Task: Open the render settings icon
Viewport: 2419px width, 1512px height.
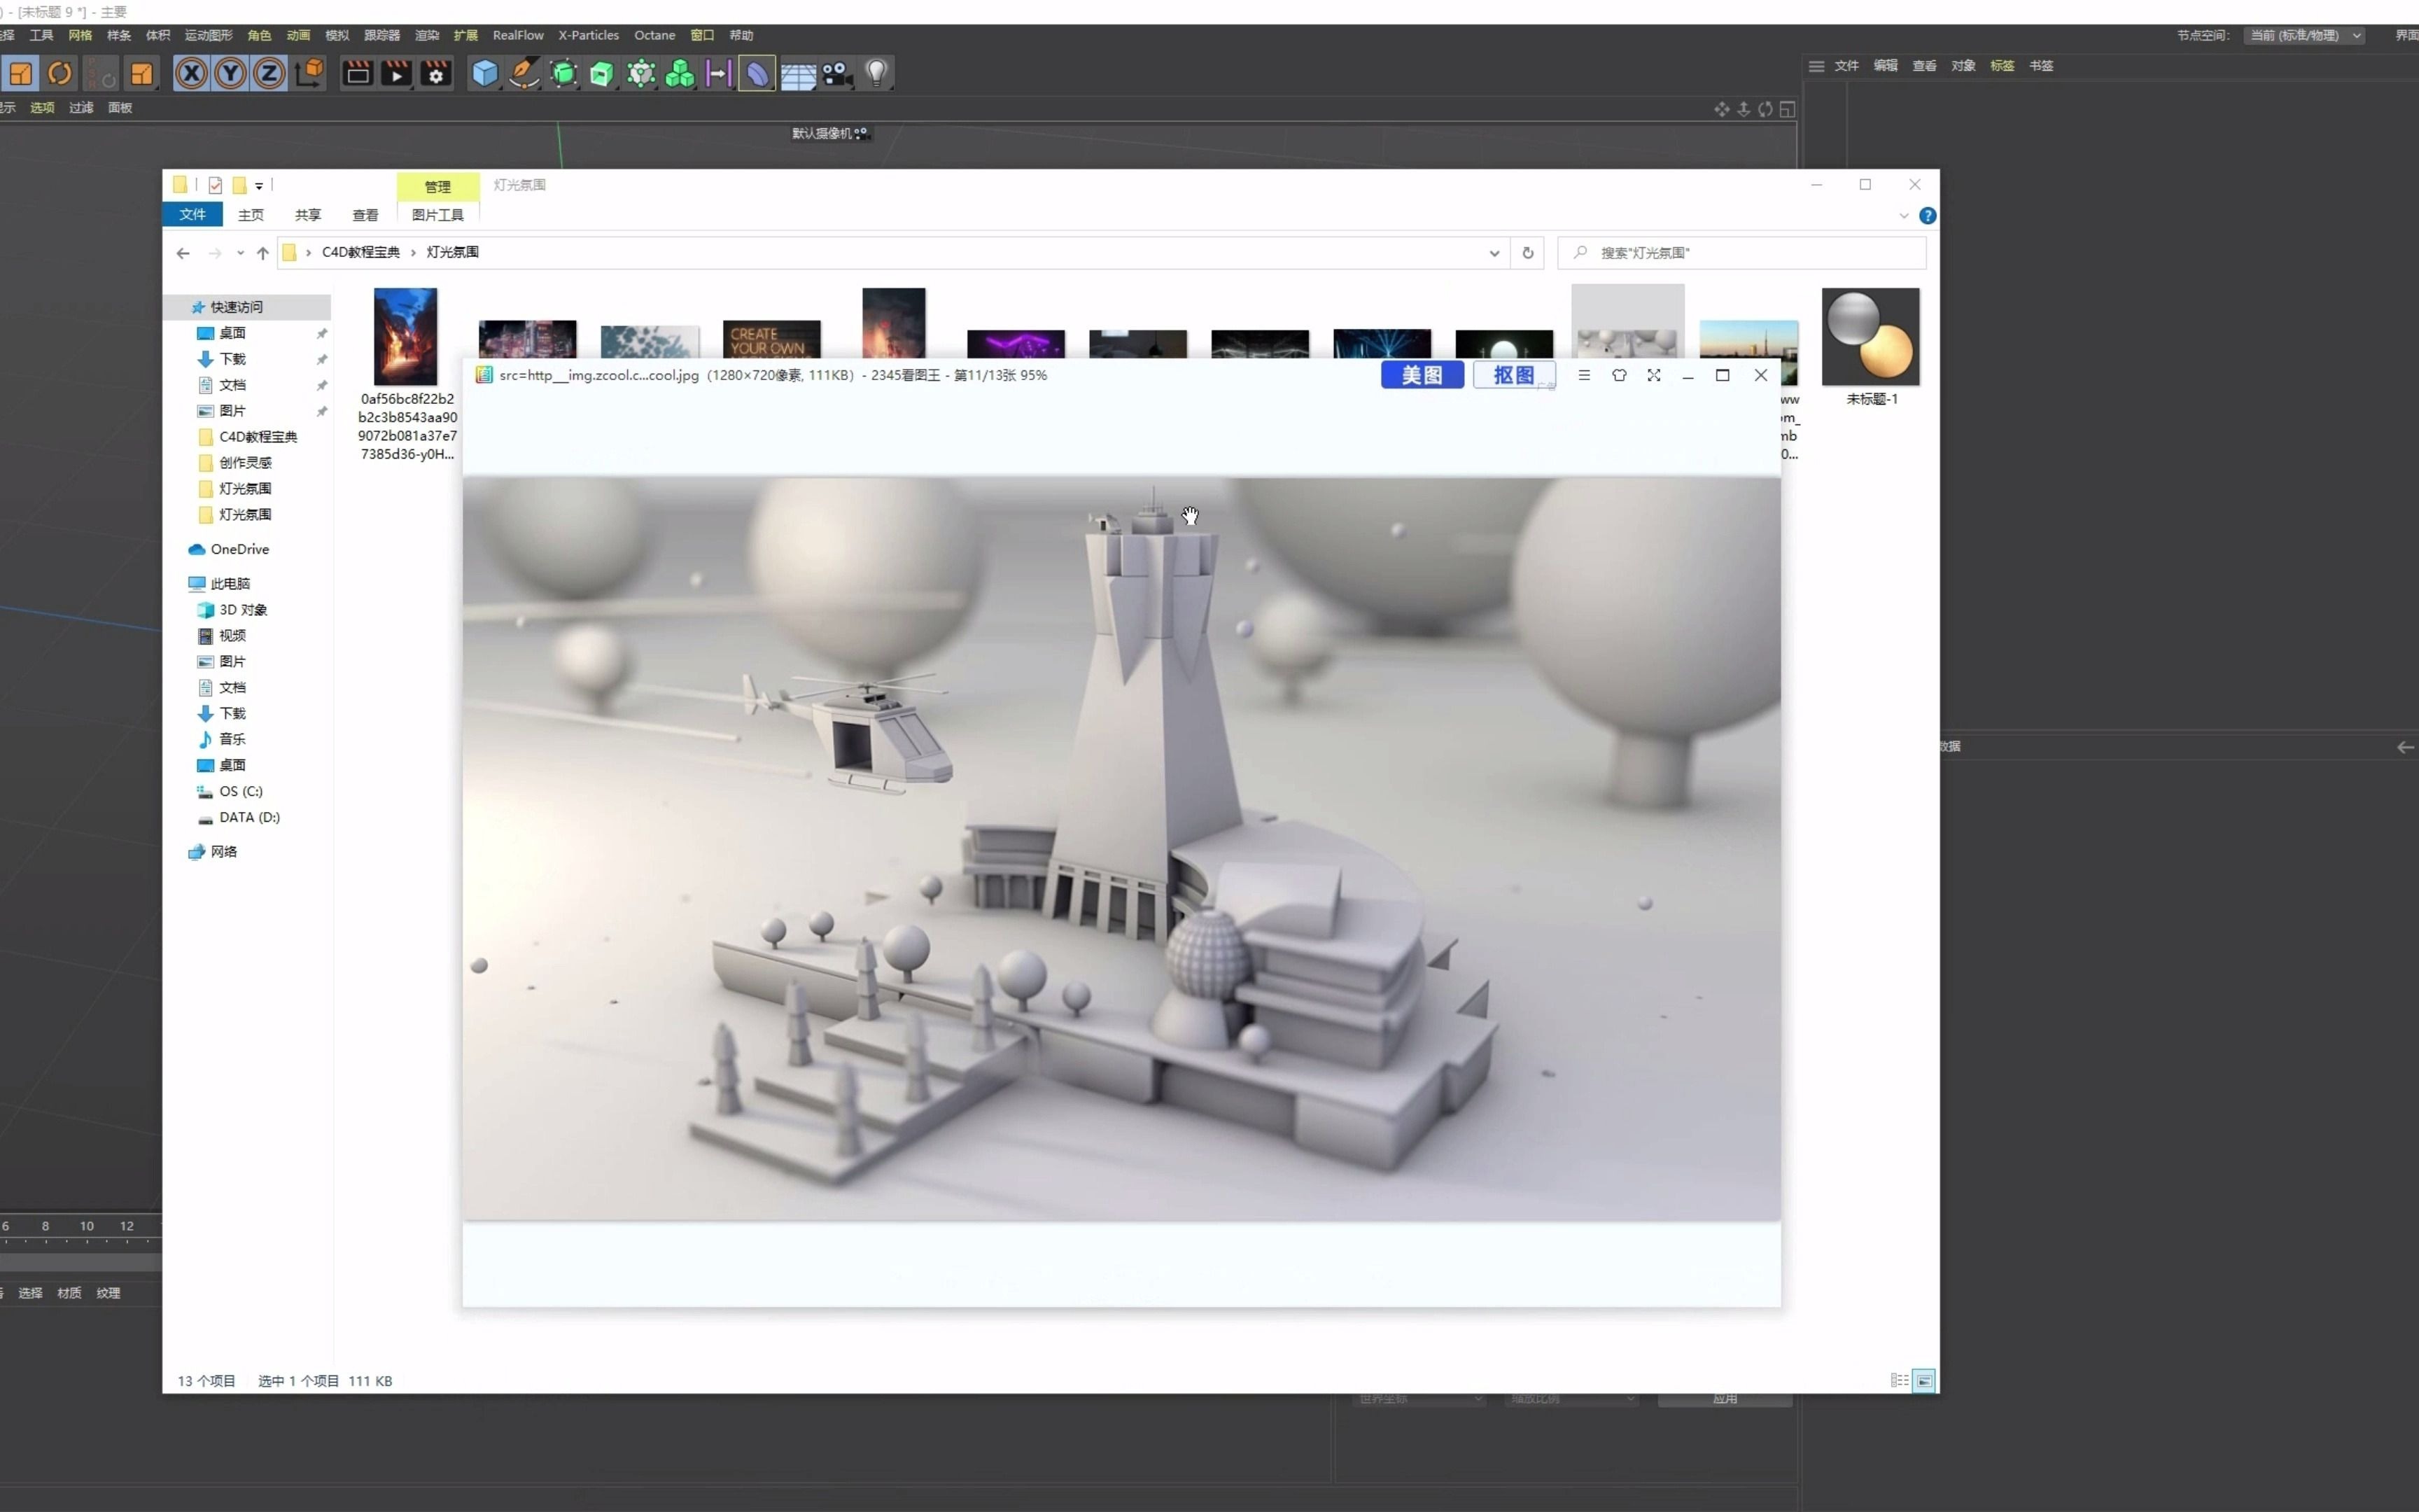Action: click(437, 73)
